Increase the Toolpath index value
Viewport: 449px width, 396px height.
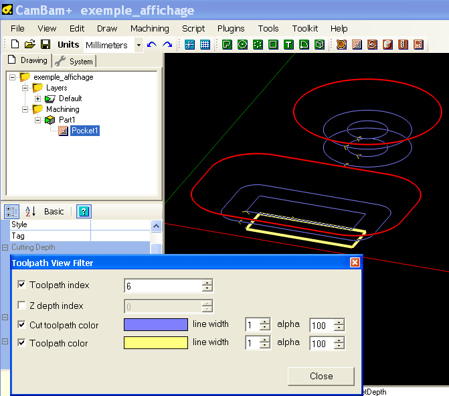point(207,283)
